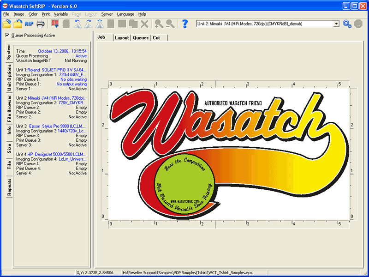Open the Color menu

click(x=33, y=14)
